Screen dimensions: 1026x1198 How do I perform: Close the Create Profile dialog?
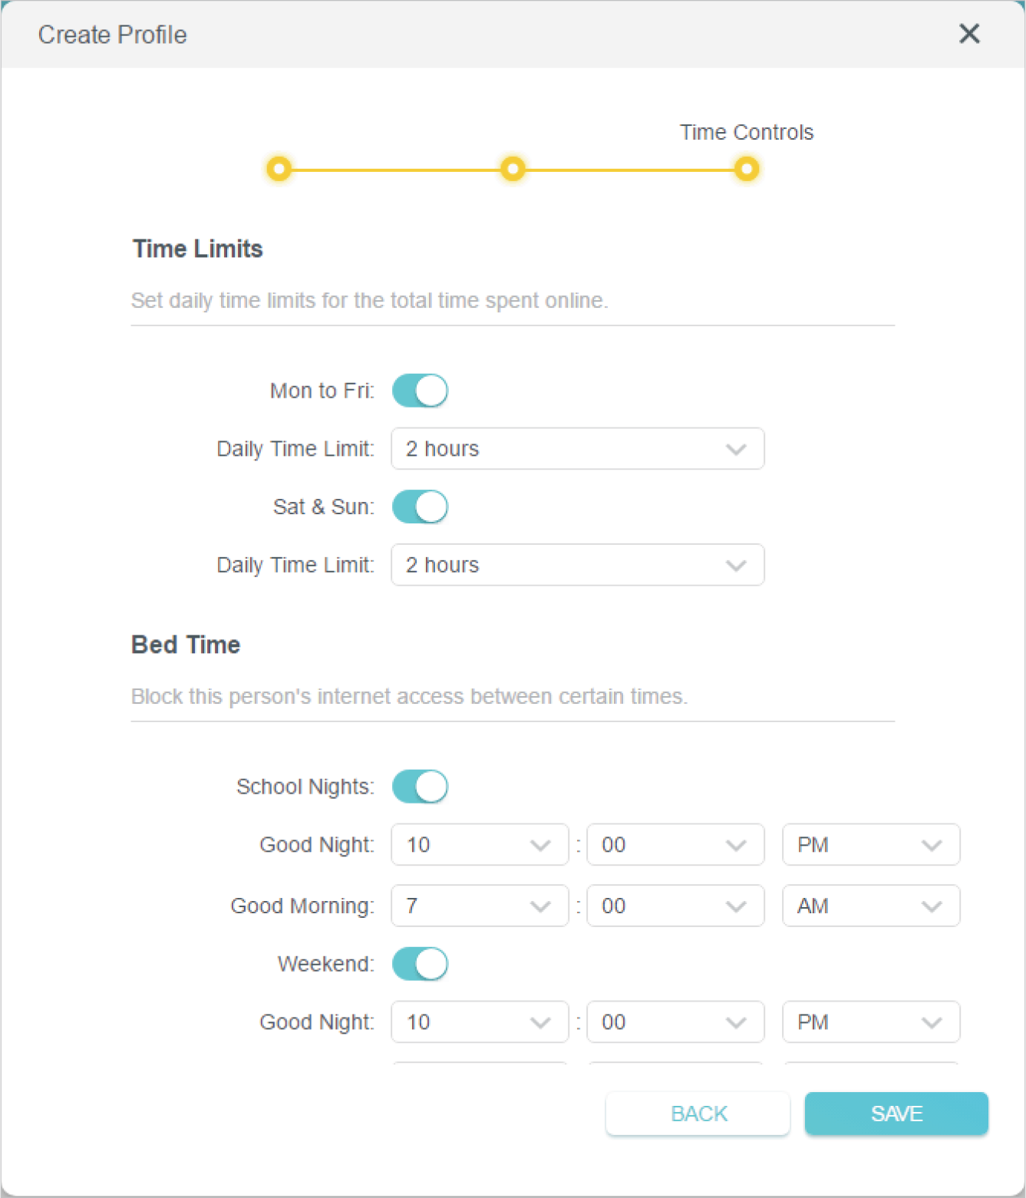click(969, 34)
